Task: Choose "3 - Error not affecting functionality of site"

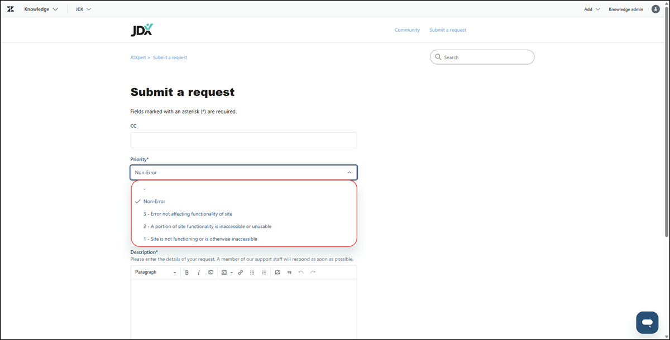Action: tap(188, 214)
